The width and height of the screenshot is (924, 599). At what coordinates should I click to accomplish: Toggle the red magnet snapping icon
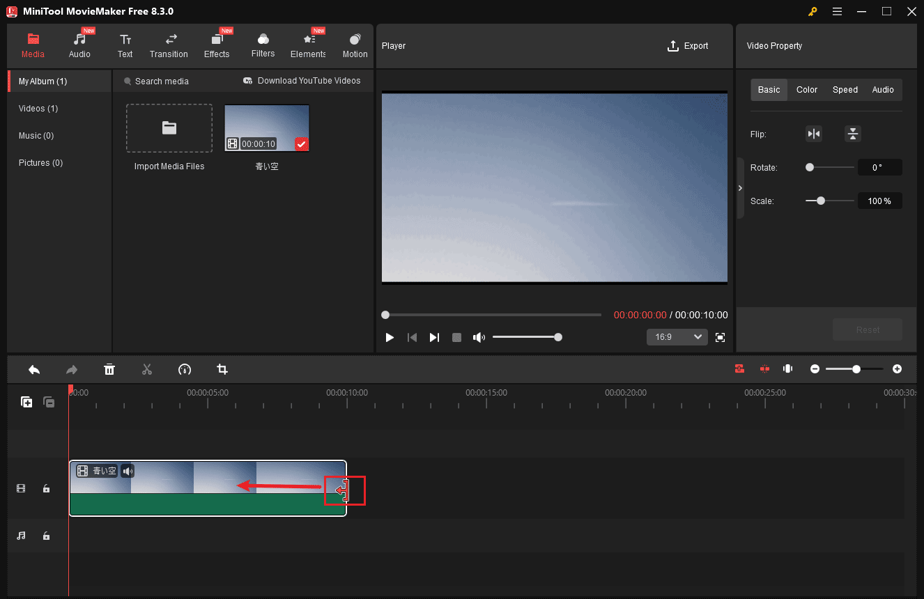click(739, 368)
